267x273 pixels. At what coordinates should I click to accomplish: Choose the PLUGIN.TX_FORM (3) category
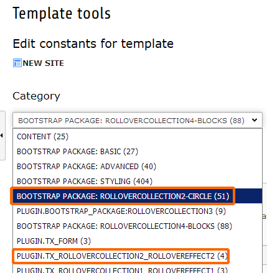[x=54, y=241]
